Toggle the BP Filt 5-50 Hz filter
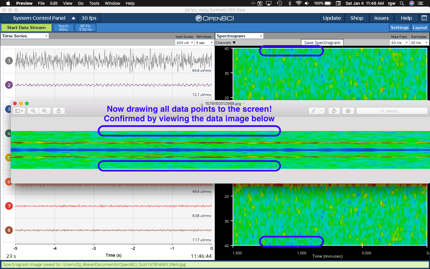 pyautogui.click(x=85, y=27)
